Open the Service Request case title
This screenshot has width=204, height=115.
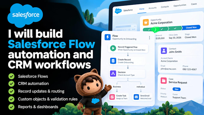[178, 83]
